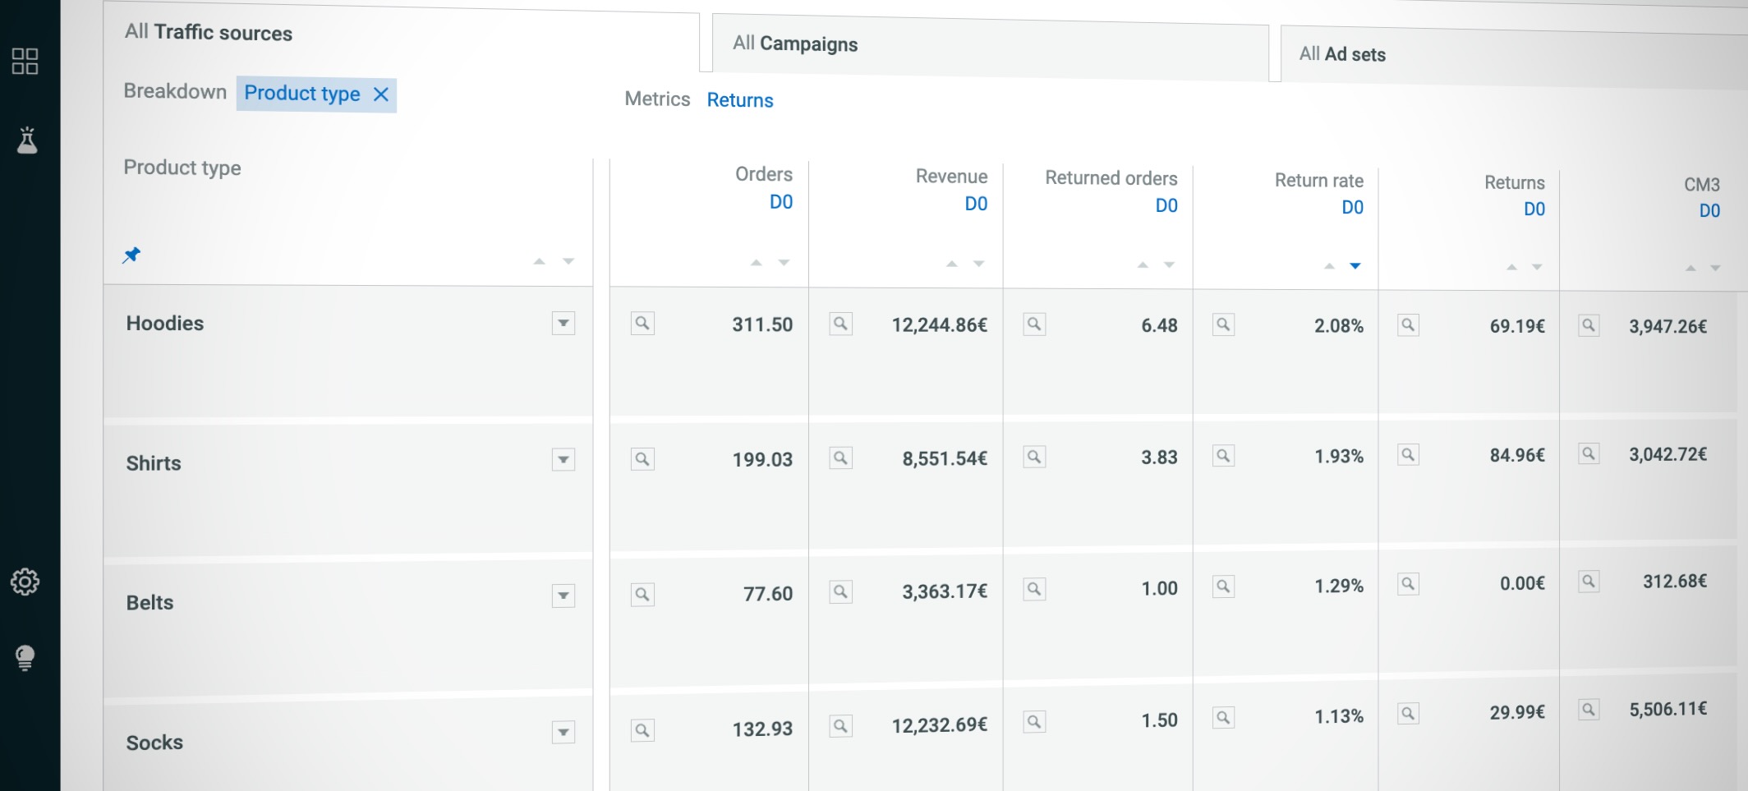Screen dimensions: 1748x791
Task: Open the dashboard grid icon in sidebar
Action: click(25, 61)
